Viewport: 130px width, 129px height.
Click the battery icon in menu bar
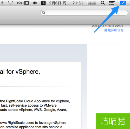(27, 3)
